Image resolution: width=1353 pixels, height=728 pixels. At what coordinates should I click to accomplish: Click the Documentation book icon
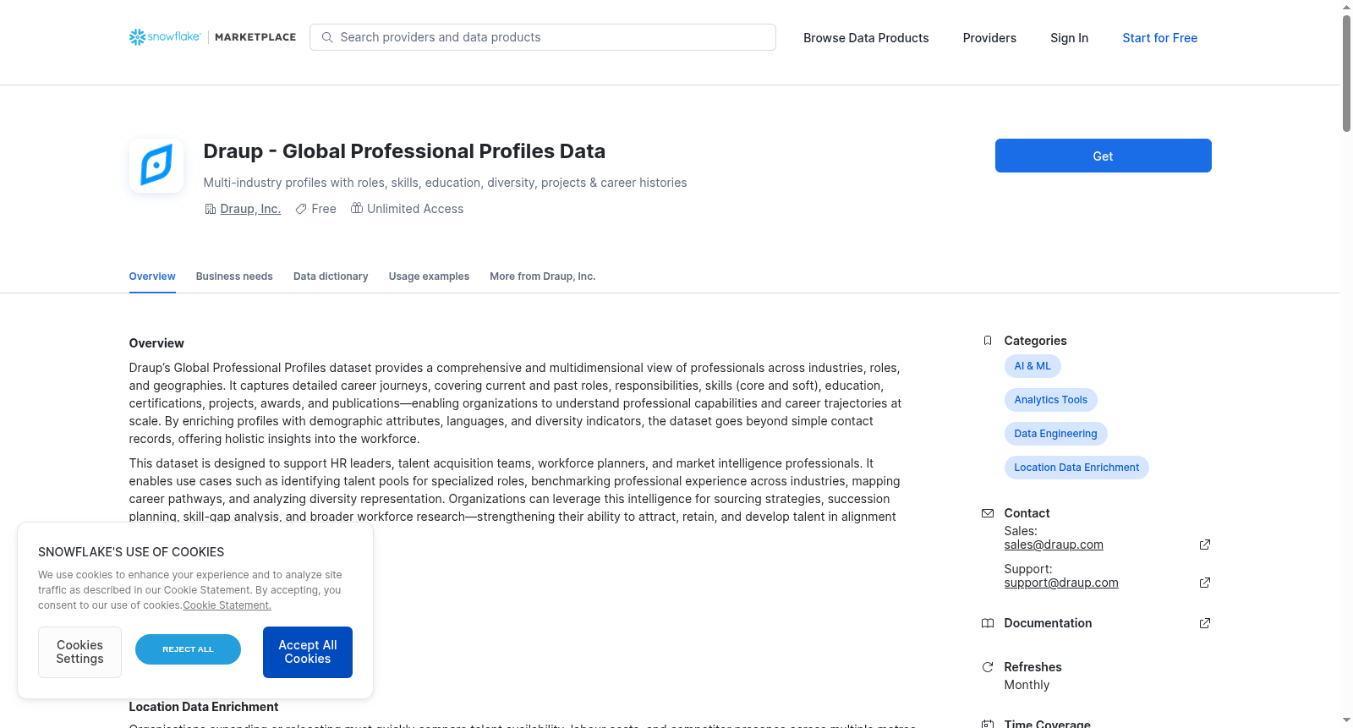[988, 623]
